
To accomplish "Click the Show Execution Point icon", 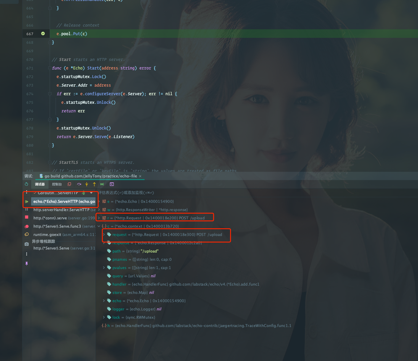I will click(69, 184).
